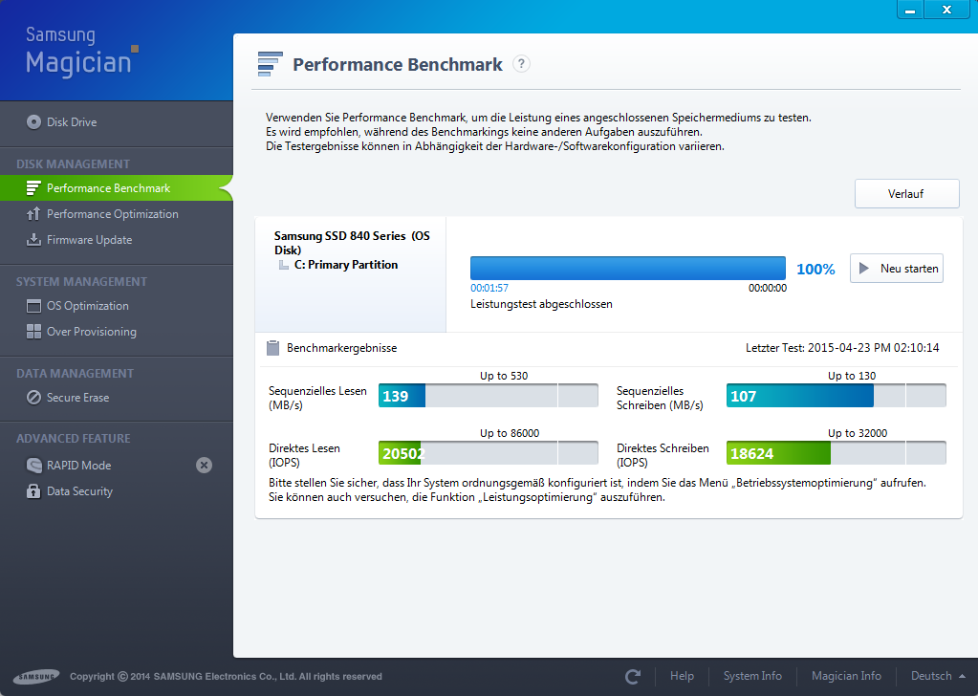
Task: Select Performance Benchmark in the sidebar
Action: [116, 188]
